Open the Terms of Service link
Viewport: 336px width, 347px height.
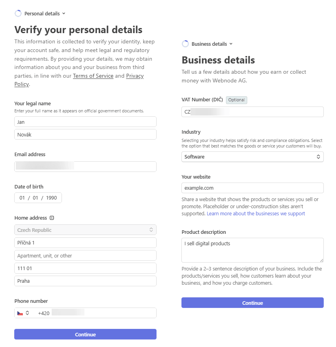coord(93,76)
